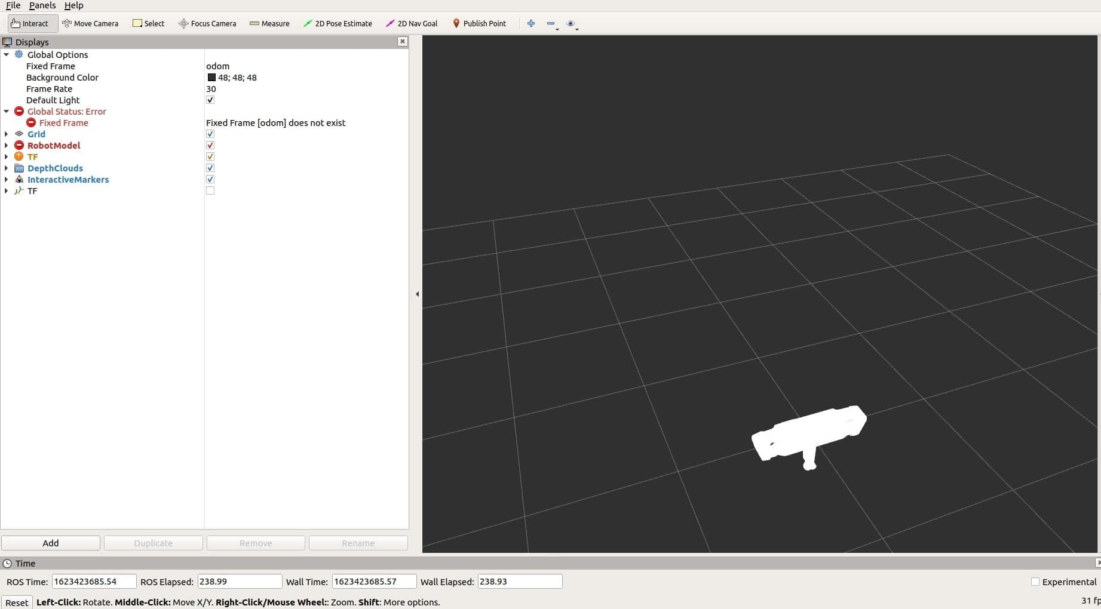Open the Panels menu
The height and width of the screenshot is (609, 1101).
point(42,5)
